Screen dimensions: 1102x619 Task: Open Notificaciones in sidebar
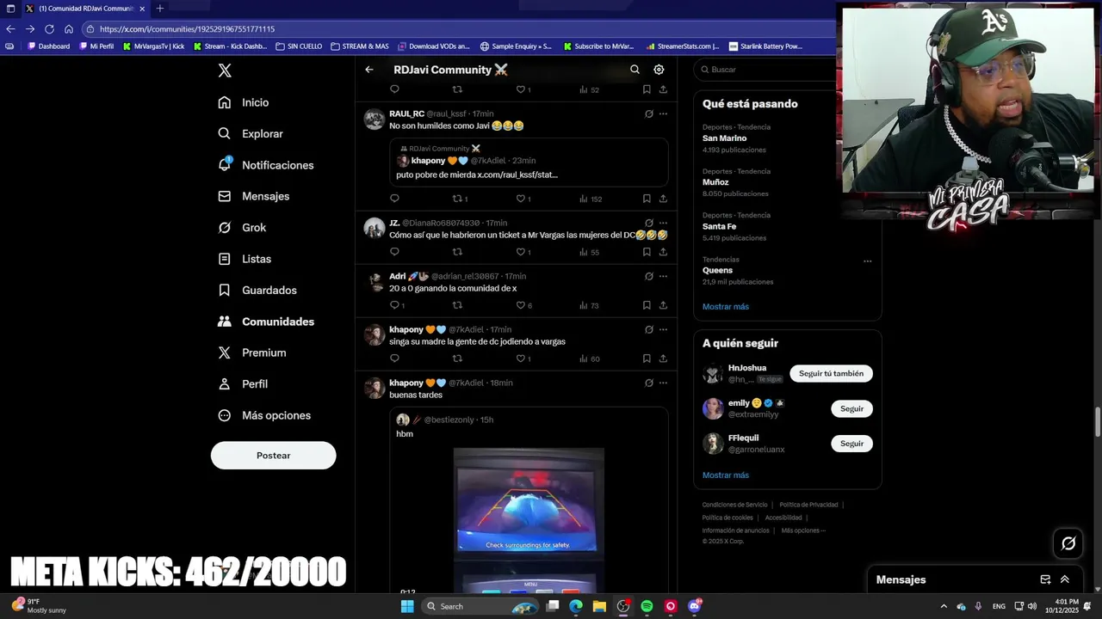[x=266, y=165]
